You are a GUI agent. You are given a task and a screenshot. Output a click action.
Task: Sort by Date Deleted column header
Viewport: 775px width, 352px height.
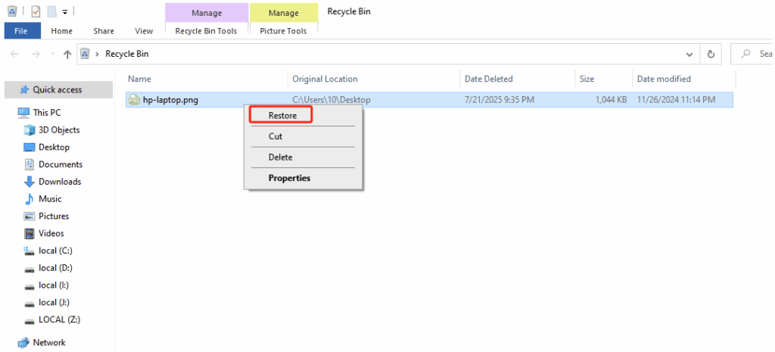489,79
